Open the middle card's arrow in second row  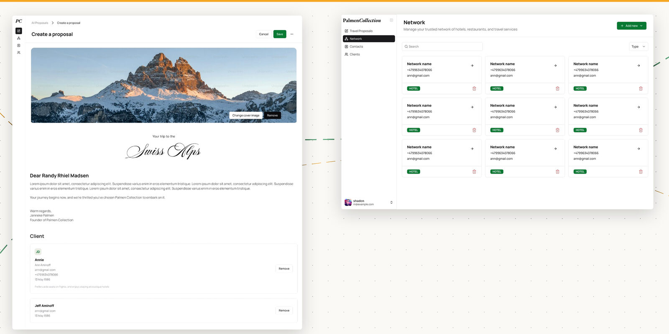pos(555,107)
